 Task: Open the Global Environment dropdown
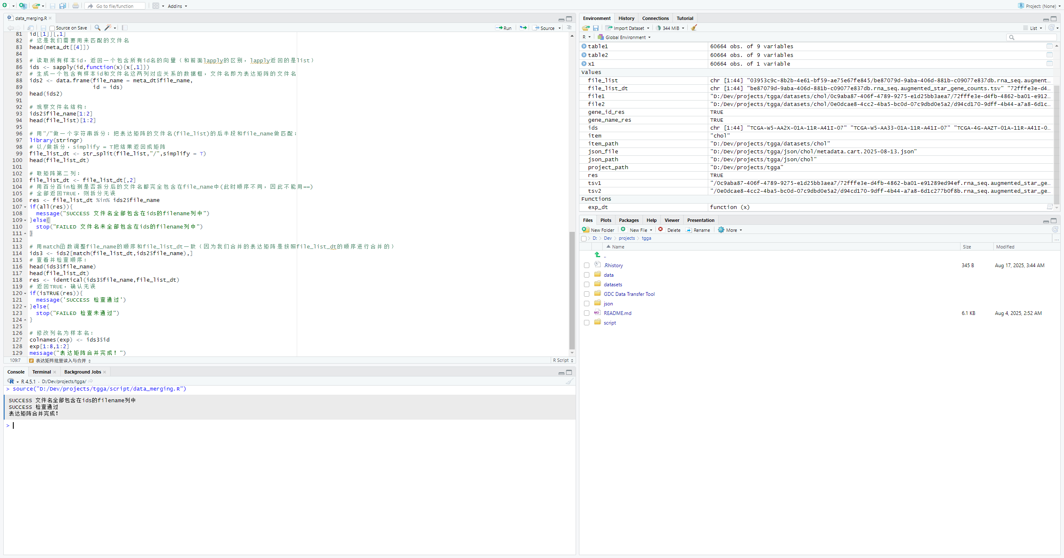coord(624,37)
